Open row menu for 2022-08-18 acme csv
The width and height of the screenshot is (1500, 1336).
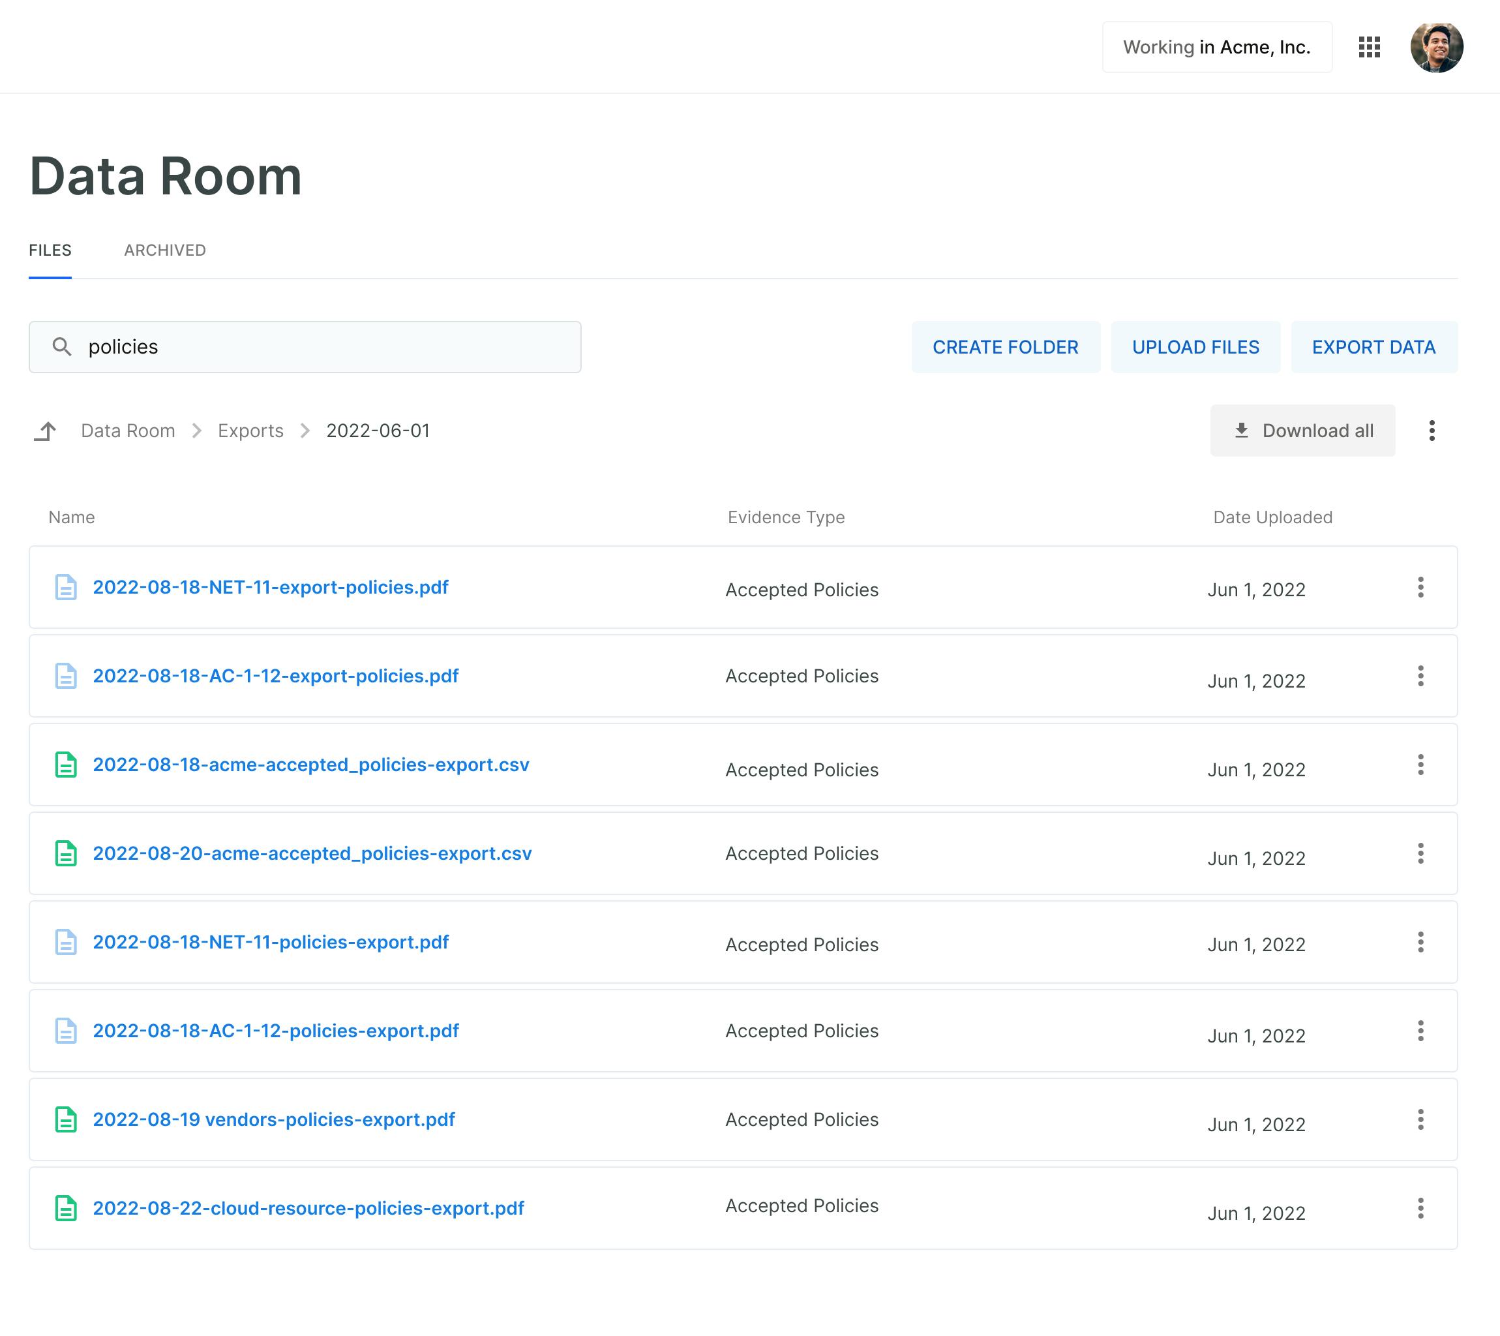click(x=1420, y=765)
